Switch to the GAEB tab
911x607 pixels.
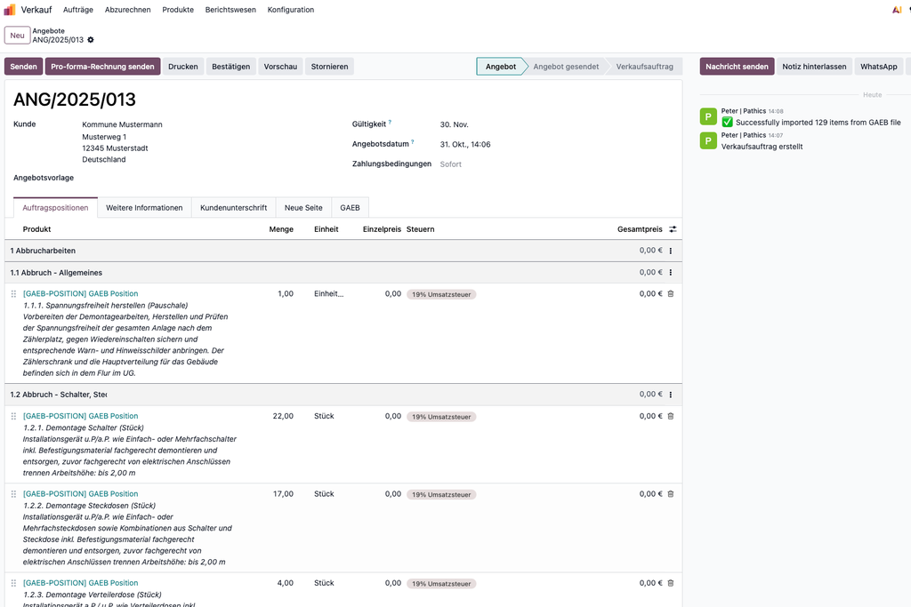point(350,208)
